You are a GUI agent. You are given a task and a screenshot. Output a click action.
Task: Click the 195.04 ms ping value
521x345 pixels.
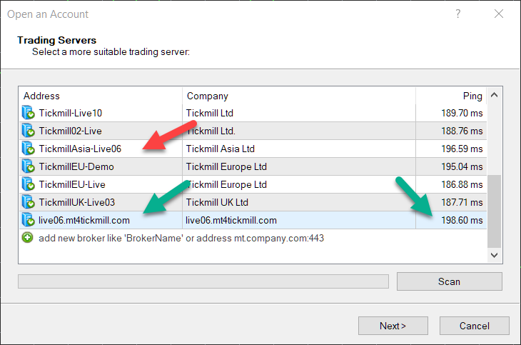462,166
